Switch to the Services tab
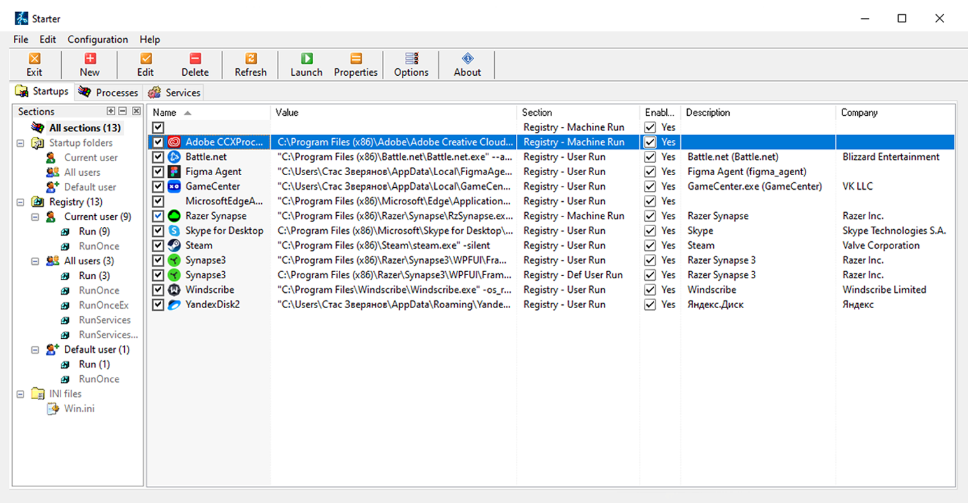Viewport: 968px width, 503px height. (174, 92)
